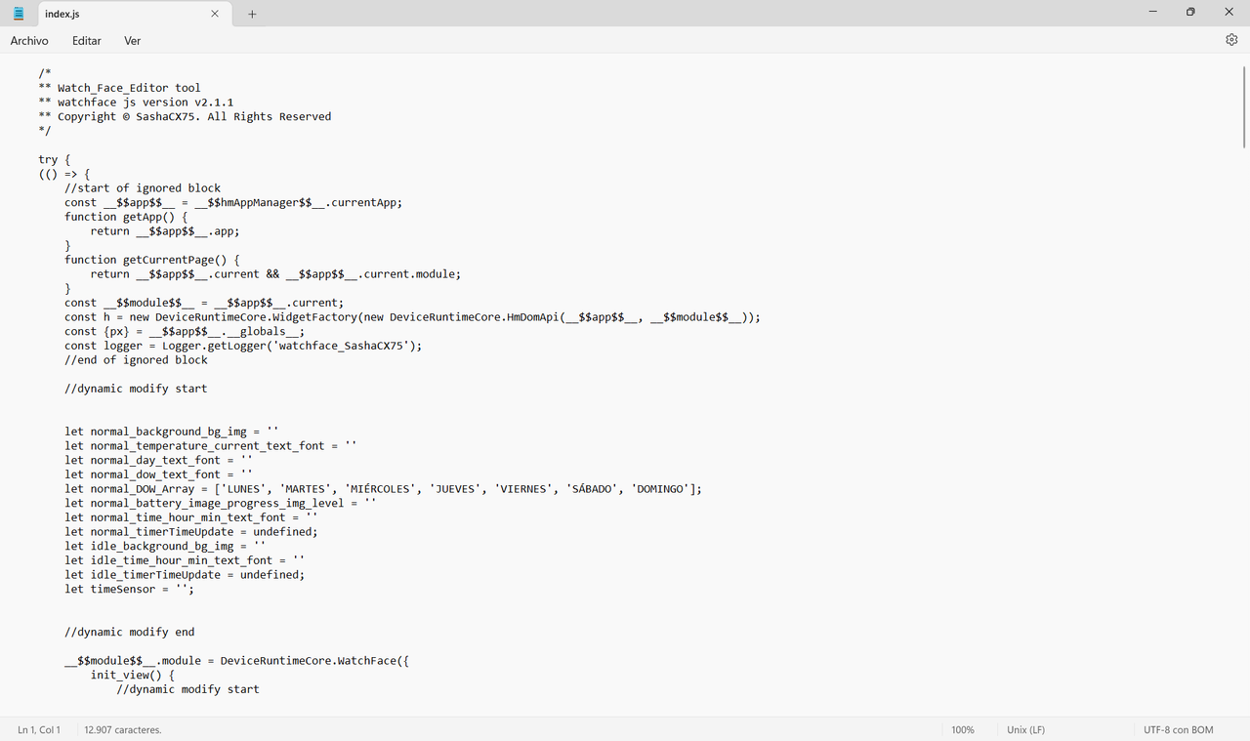This screenshot has height=741, width=1250.
Task: Click the Ln 1, Col 1 position indicator
Action: (x=39, y=729)
